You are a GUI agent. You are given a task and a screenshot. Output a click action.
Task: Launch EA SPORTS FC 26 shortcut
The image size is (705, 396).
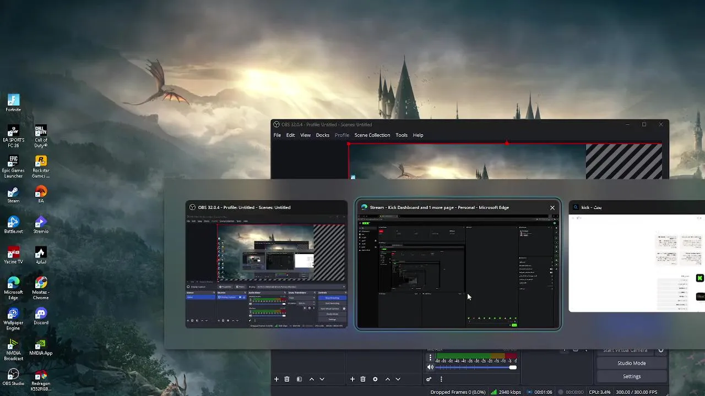(13, 136)
